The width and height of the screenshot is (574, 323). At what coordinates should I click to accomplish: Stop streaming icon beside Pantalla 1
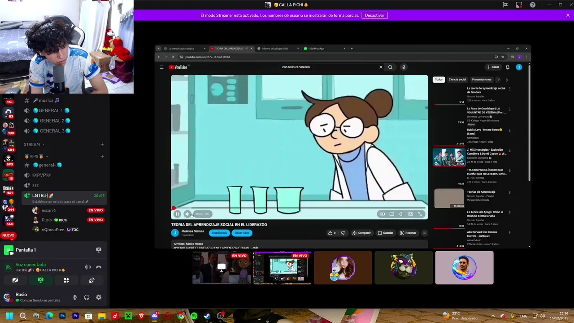[x=99, y=250]
